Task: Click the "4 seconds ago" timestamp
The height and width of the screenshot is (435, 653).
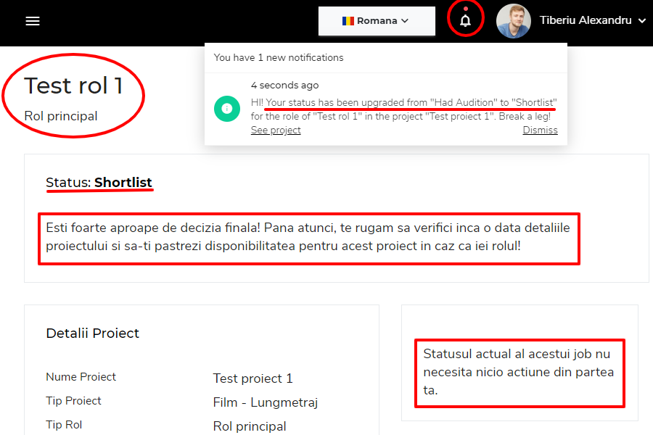Action: (x=284, y=86)
